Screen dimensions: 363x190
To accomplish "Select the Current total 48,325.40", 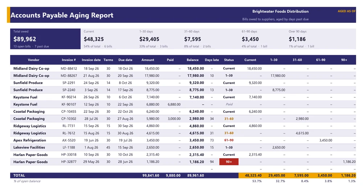I will pyautogui.click(x=253, y=176).
